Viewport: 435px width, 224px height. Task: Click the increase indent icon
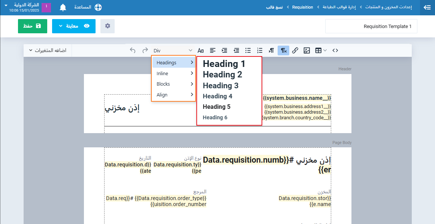click(224, 50)
